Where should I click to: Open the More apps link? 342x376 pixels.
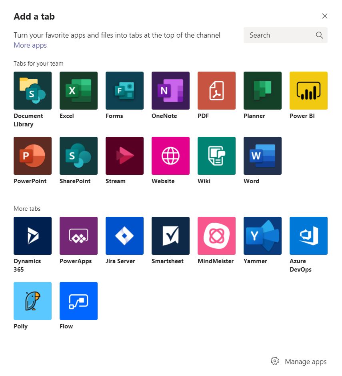point(30,45)
